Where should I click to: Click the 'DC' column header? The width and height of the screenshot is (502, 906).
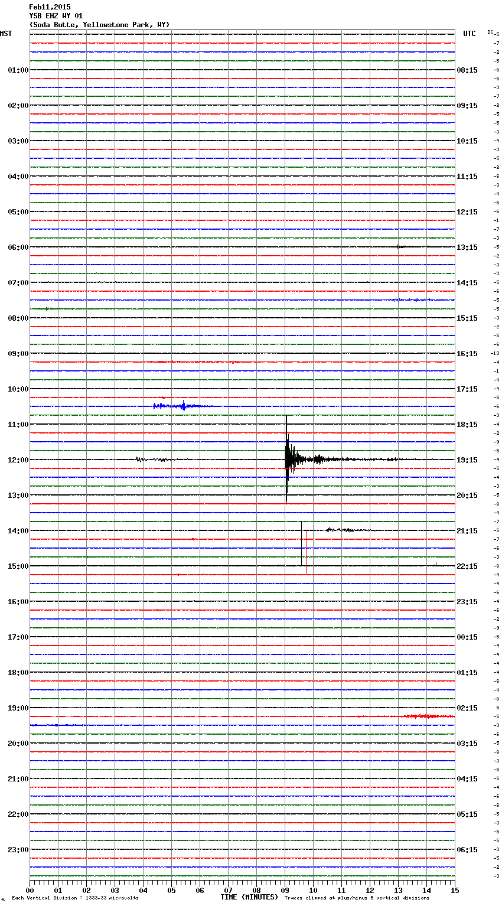pos(490,32)
